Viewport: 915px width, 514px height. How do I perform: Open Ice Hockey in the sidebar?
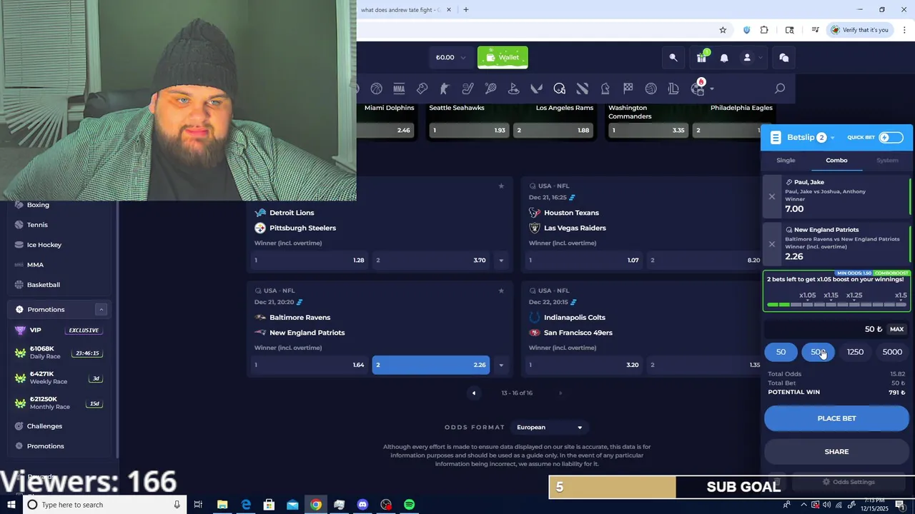click(x=44, y=245)
